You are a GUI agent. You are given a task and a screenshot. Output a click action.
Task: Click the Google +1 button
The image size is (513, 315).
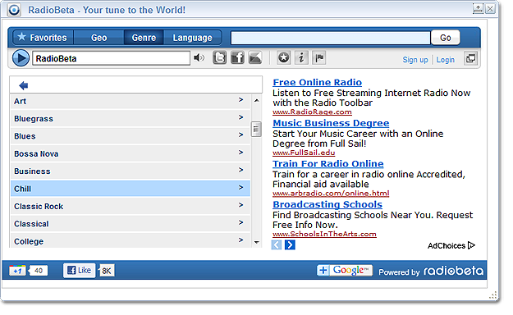point(17,271)
